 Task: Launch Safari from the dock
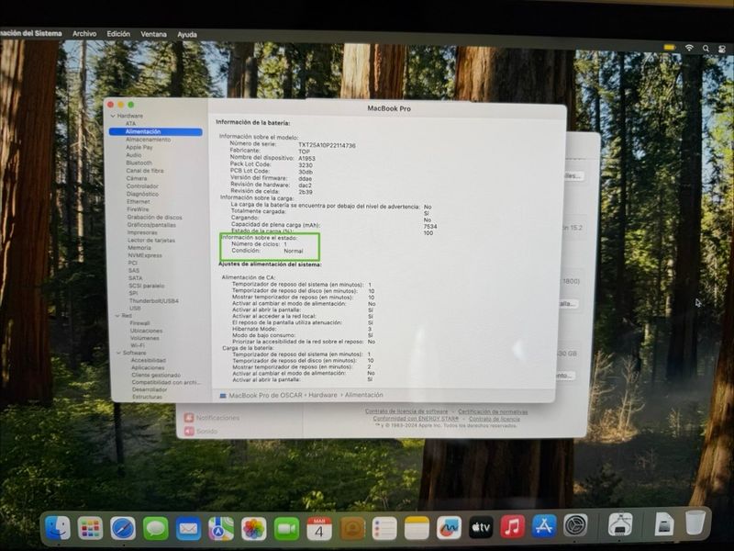(123, 529)
